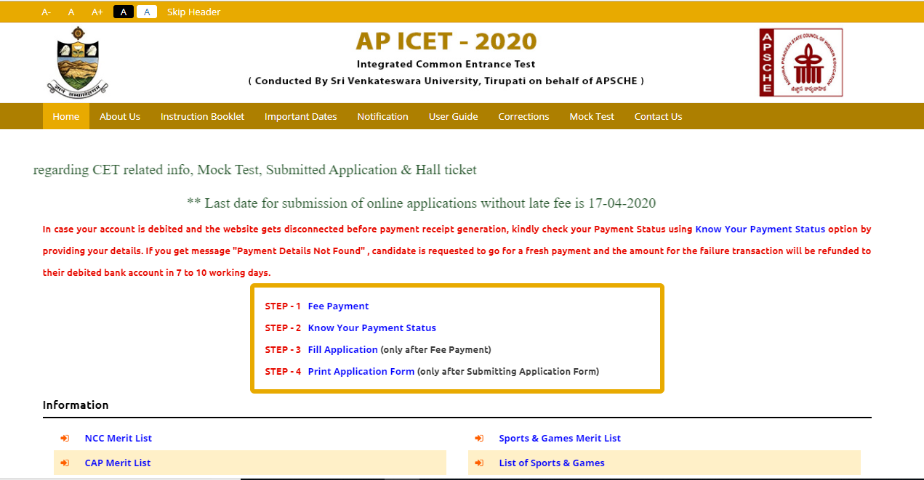Click the Fill Application link

tap(342, 349)
